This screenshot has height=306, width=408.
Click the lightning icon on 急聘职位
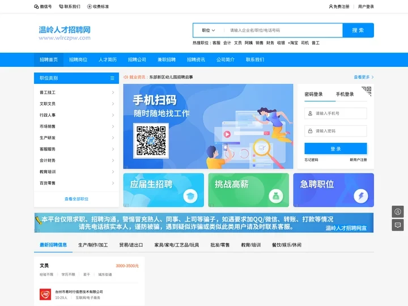click(361, 196)
